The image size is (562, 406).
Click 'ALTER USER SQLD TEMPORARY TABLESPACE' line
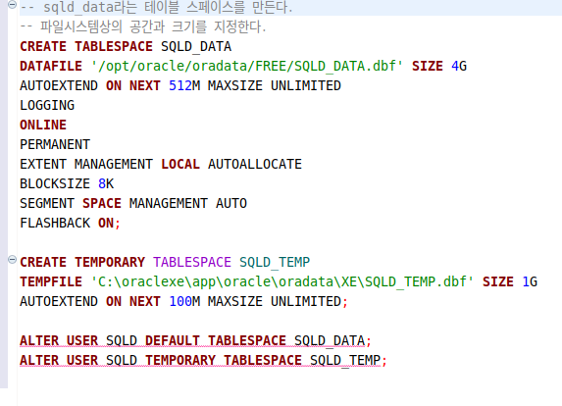pos(204,361)
